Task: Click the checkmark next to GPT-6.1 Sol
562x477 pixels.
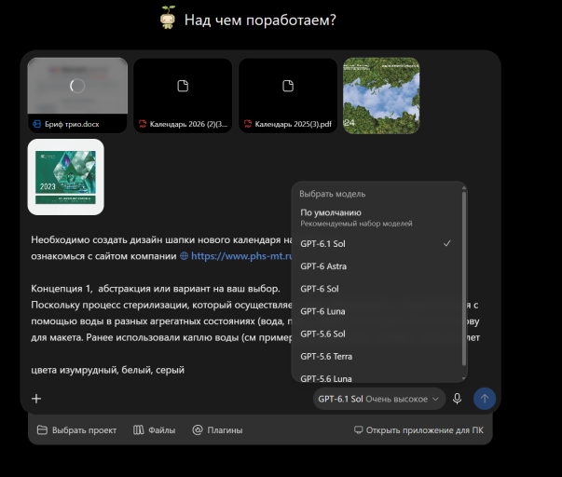Action: (447, 243)
